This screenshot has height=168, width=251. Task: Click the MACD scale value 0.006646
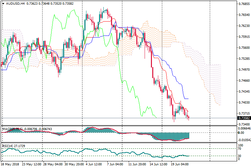(x=244, y=128)
